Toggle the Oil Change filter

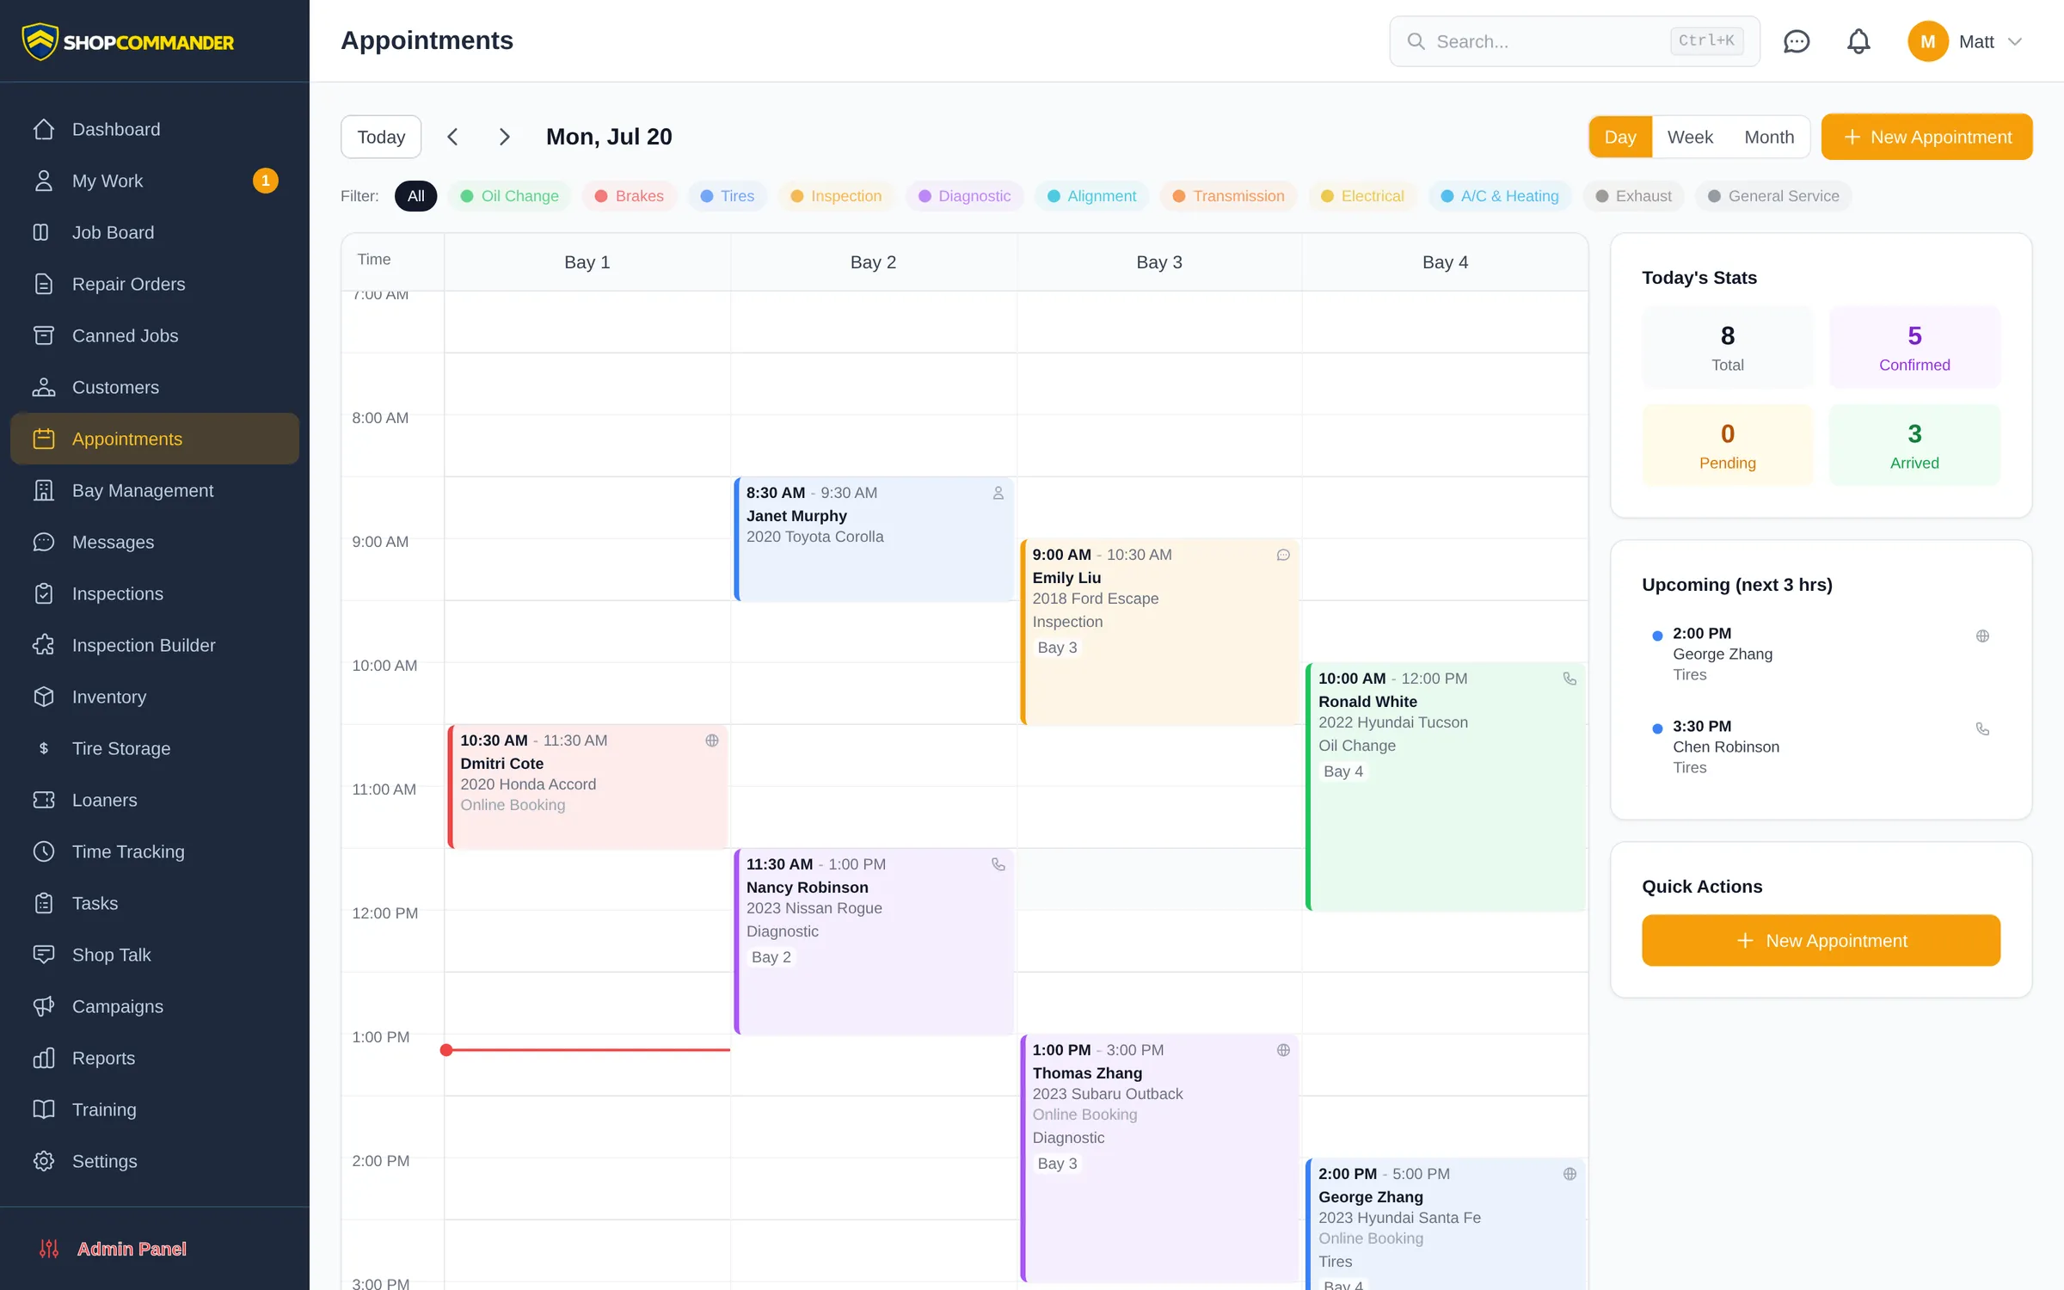pyautogui.click(x=509, y=196)
